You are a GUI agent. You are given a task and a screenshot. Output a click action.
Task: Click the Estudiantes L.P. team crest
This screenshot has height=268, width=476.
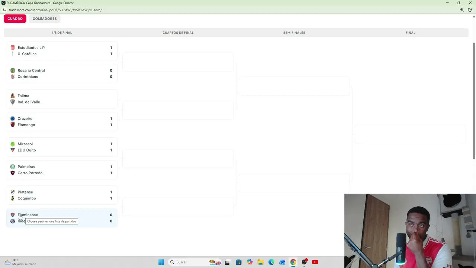click(x=13, y=48)
